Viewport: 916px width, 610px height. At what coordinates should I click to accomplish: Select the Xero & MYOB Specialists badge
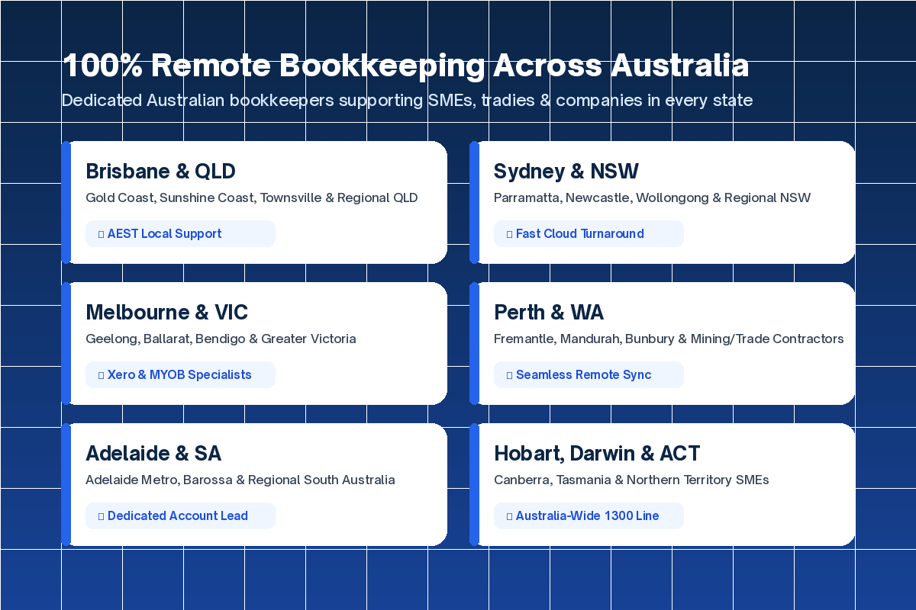pyautogui.click(x=180, y=374)
